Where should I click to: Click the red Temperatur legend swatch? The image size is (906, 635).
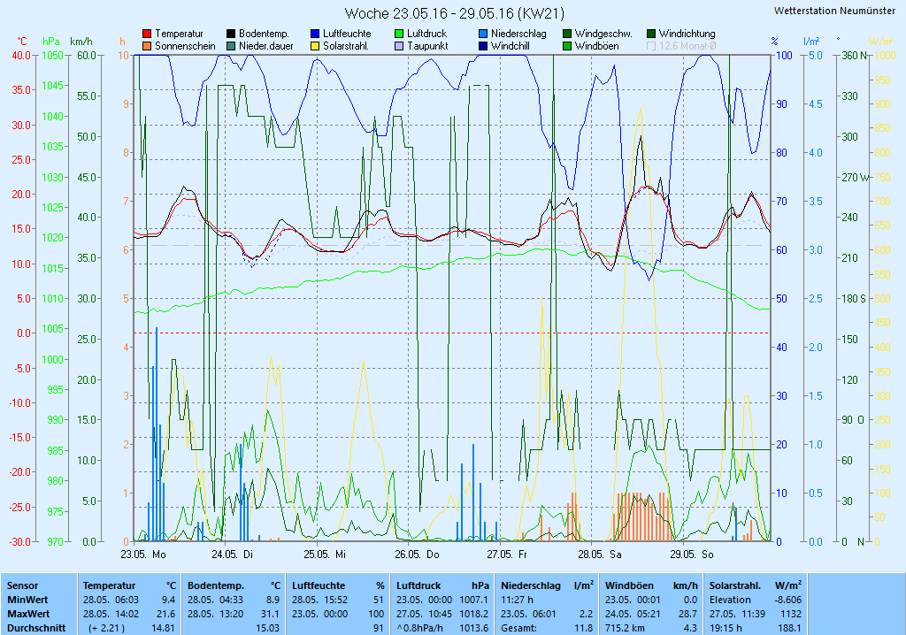click(147, 34)
